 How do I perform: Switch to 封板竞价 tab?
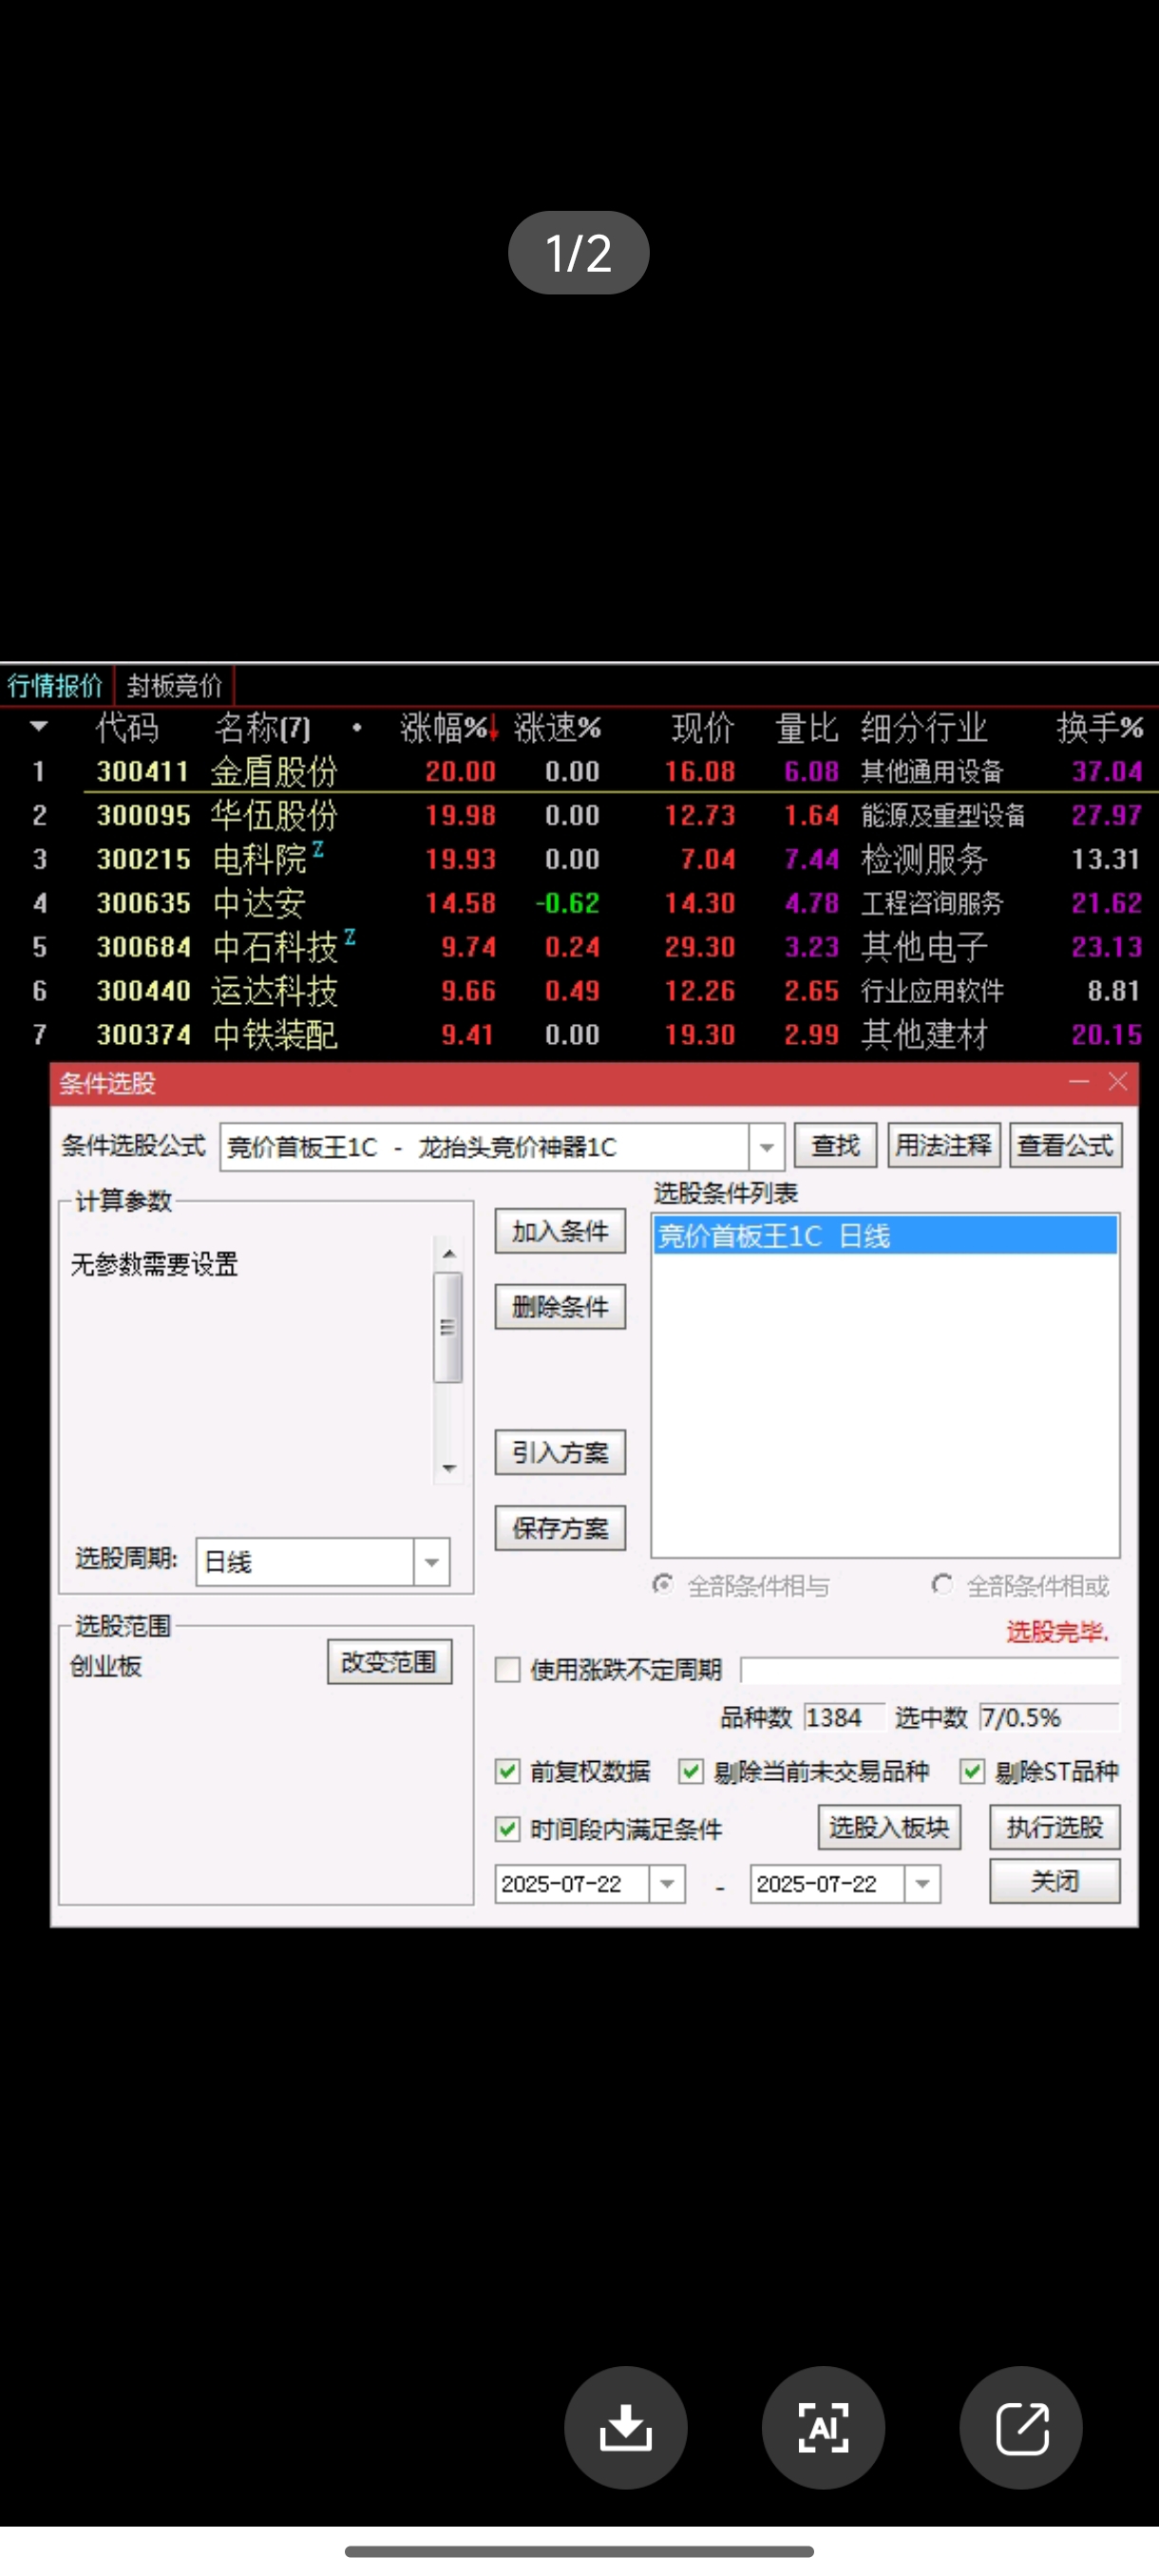coord(174,686)
